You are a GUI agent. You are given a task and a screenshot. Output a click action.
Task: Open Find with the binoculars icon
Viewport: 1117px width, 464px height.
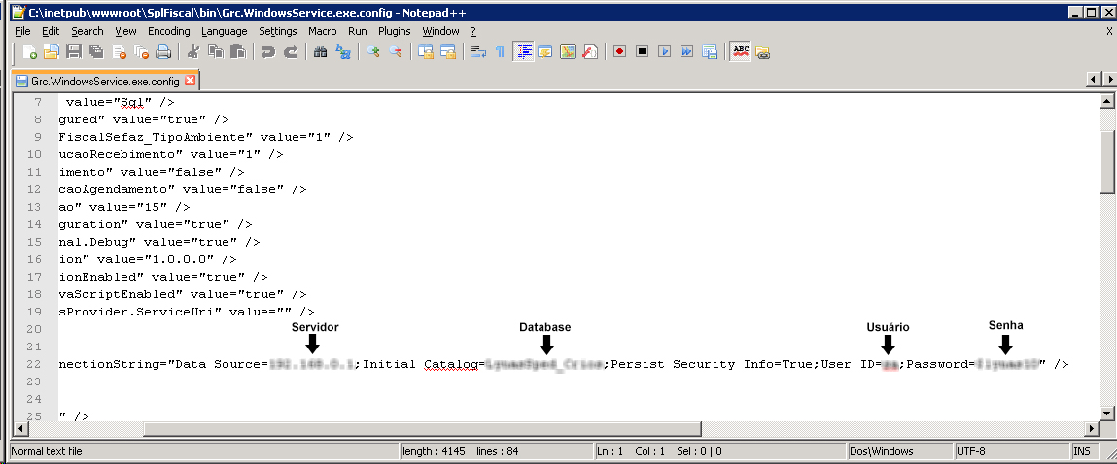coord(320,52)
